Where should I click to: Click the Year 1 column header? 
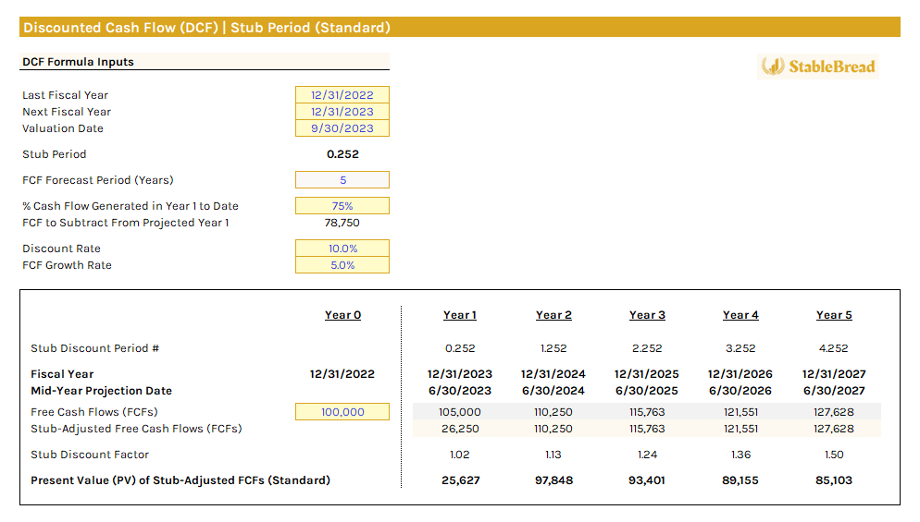click(x=460, y=315)
